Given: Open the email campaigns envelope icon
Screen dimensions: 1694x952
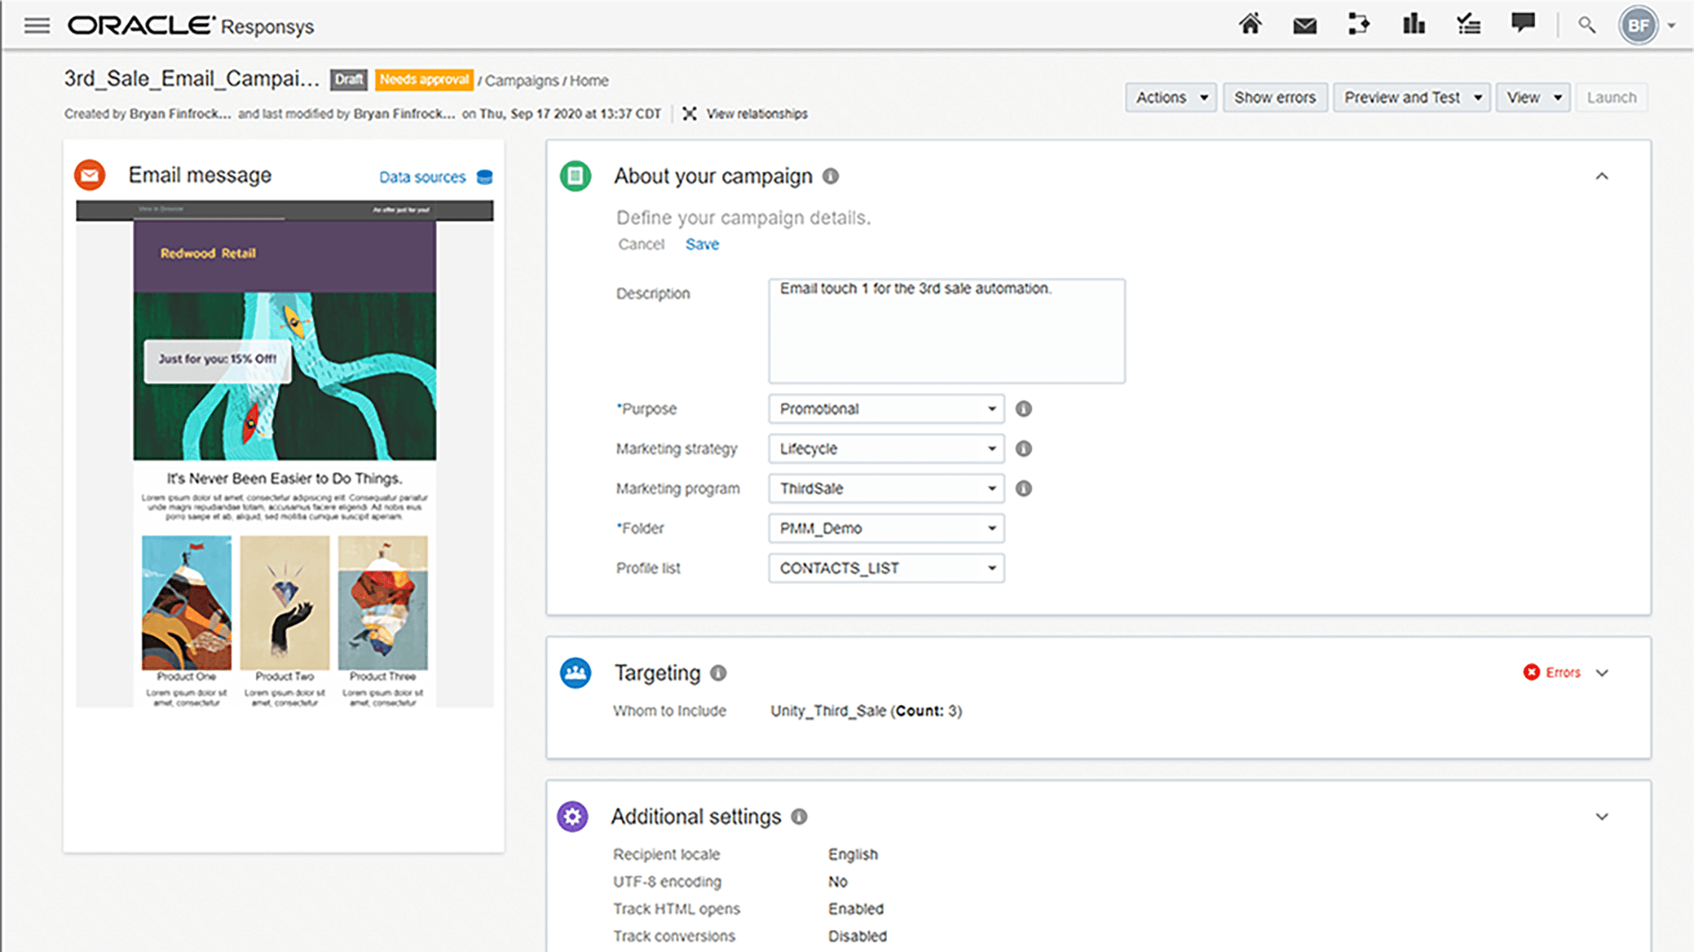Looking at the screenshot, I should coord(1304,24).
